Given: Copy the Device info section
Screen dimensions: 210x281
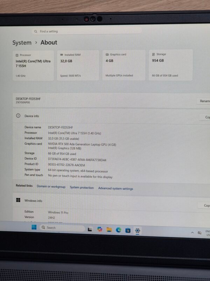Looking at the screenshot, I should (x=205, y=117).
